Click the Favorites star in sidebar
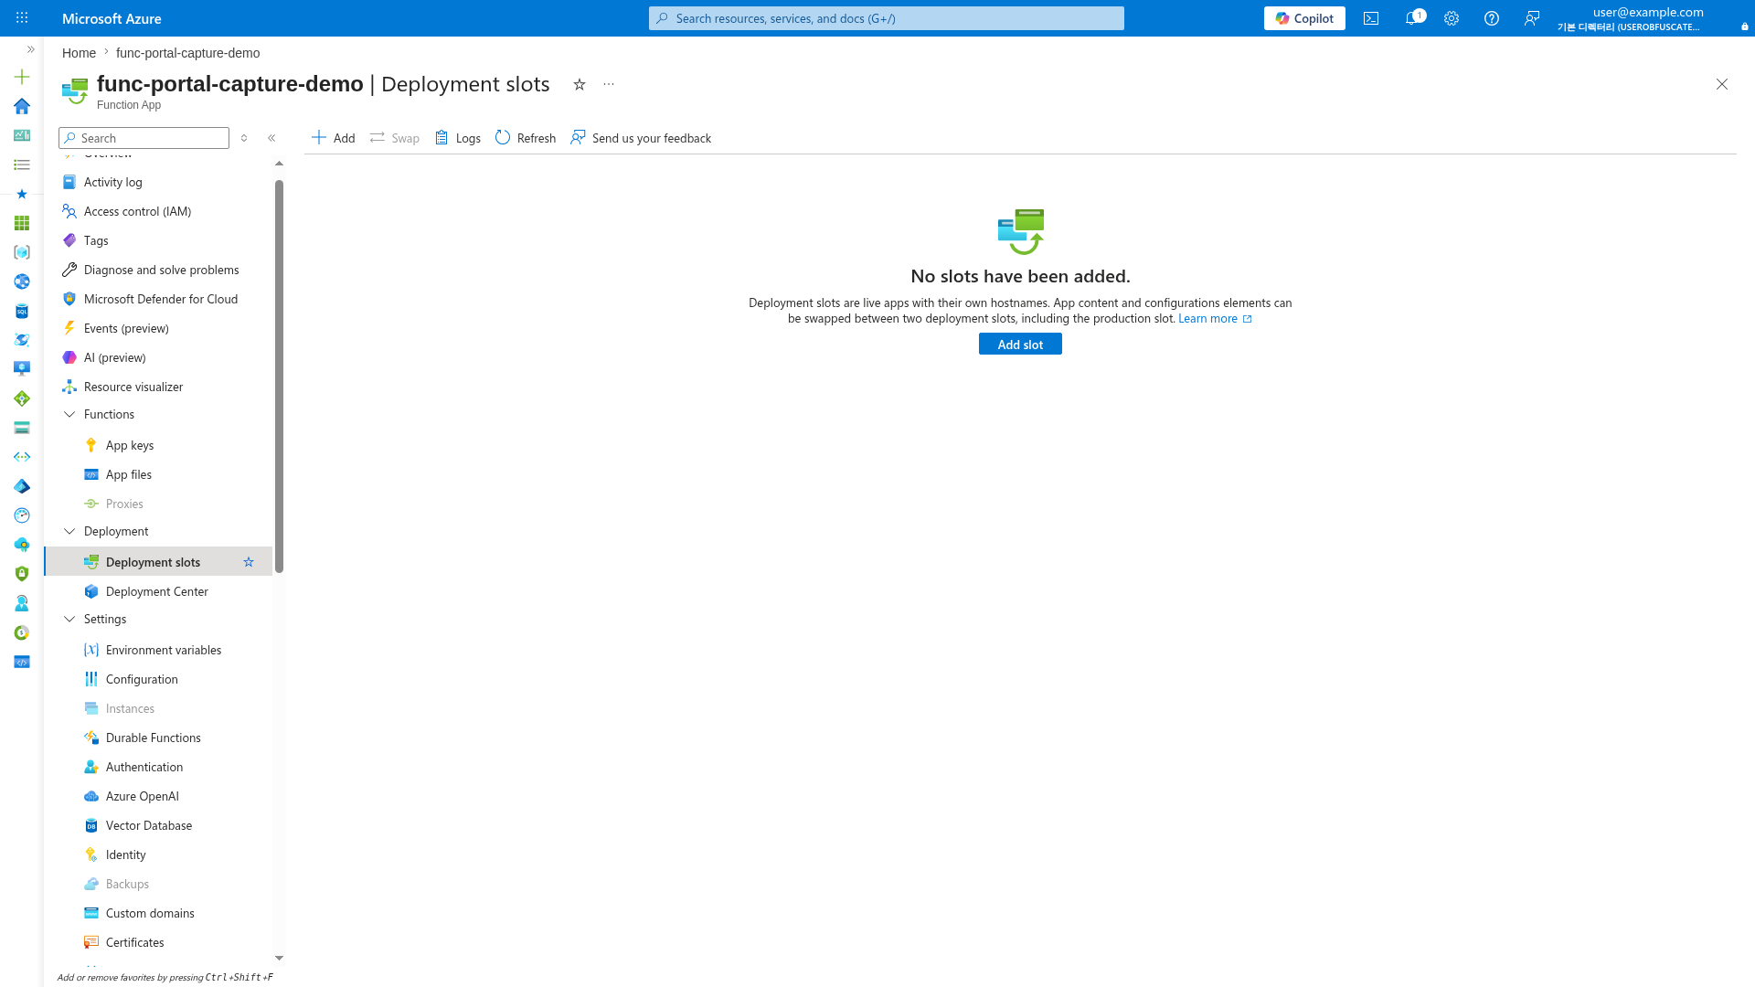The height and width of the screenshot is (987, 1755). coord(22,194)
